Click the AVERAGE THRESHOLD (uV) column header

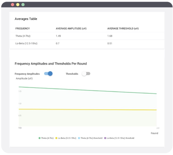tap(123, 28)
